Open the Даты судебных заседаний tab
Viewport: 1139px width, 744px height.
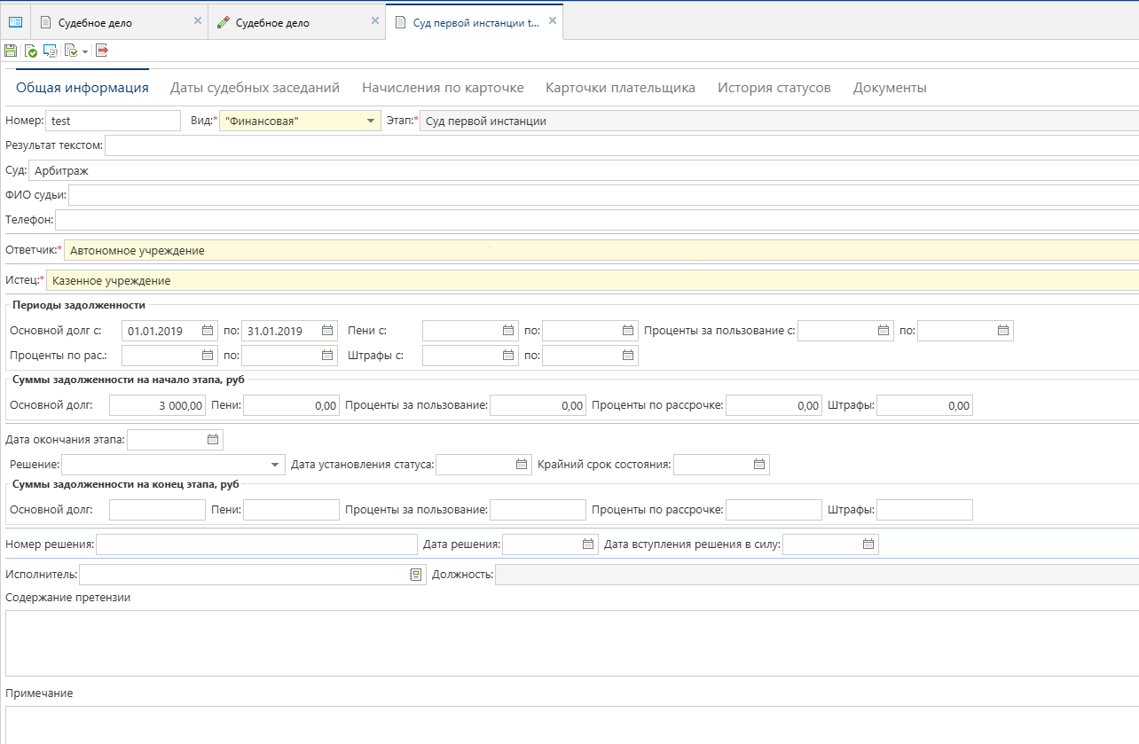(x=255, y=88)
